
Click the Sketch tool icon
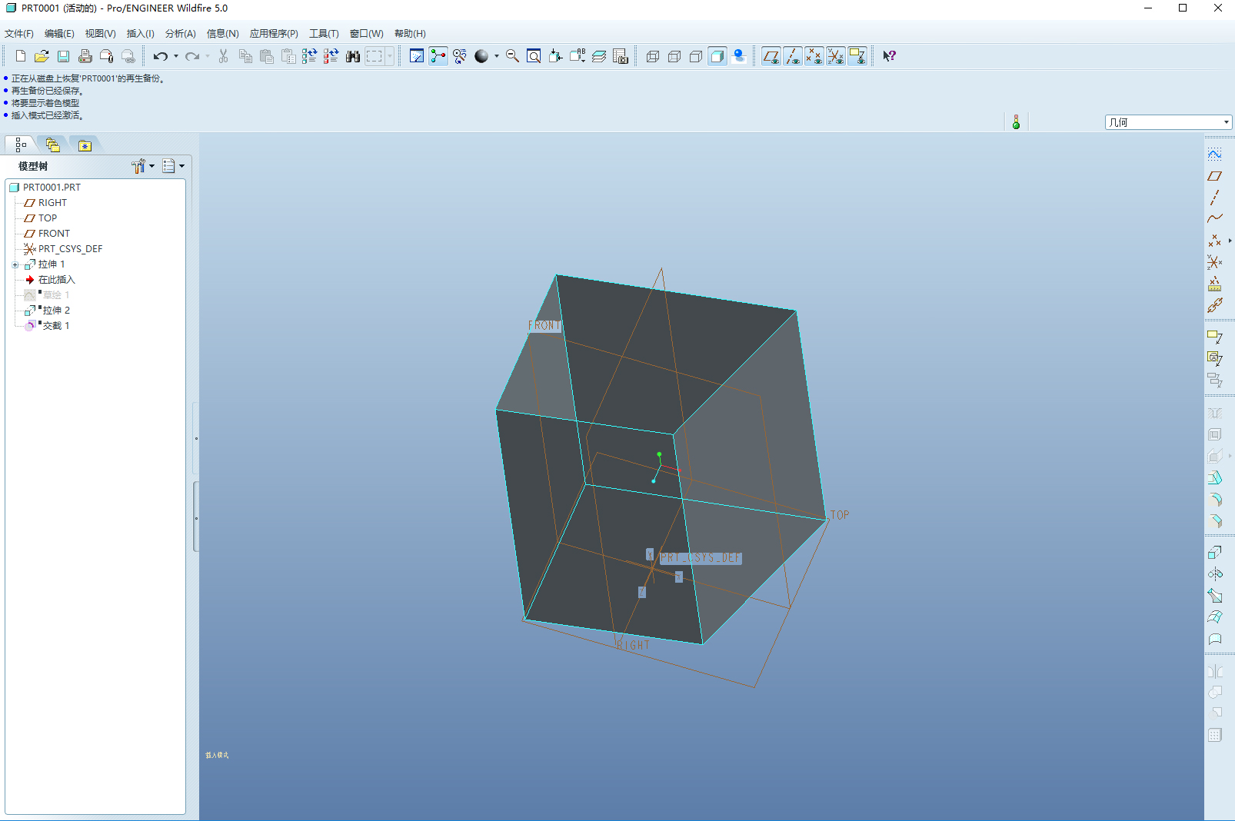point(1215,155)
